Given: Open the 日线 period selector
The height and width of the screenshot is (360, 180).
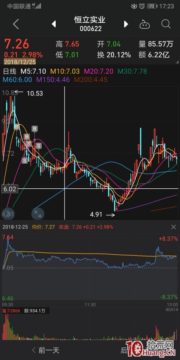Looking at the screenshot, I should 9,71.
